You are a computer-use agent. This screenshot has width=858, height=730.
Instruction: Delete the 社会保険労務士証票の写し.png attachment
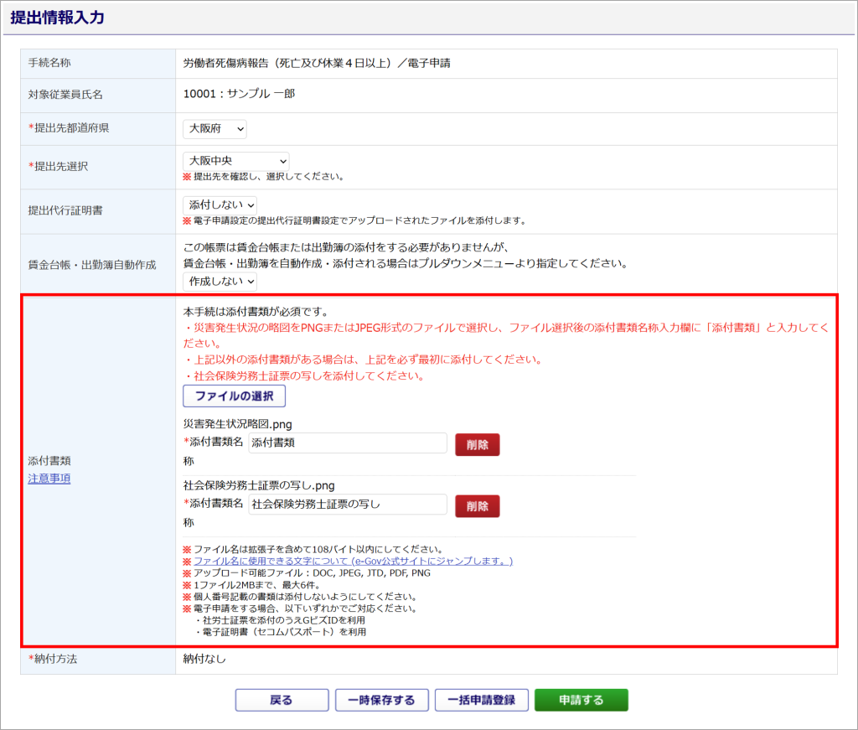(x=477, y=506)
